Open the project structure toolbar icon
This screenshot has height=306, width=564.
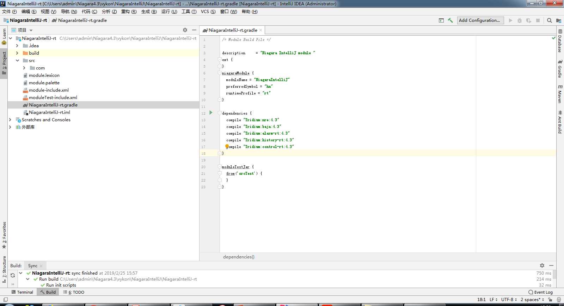pos(559,20)
